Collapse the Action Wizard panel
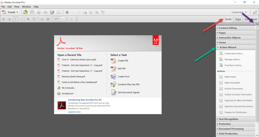Viewport: 259px width, 137px height. pos(235,47)
